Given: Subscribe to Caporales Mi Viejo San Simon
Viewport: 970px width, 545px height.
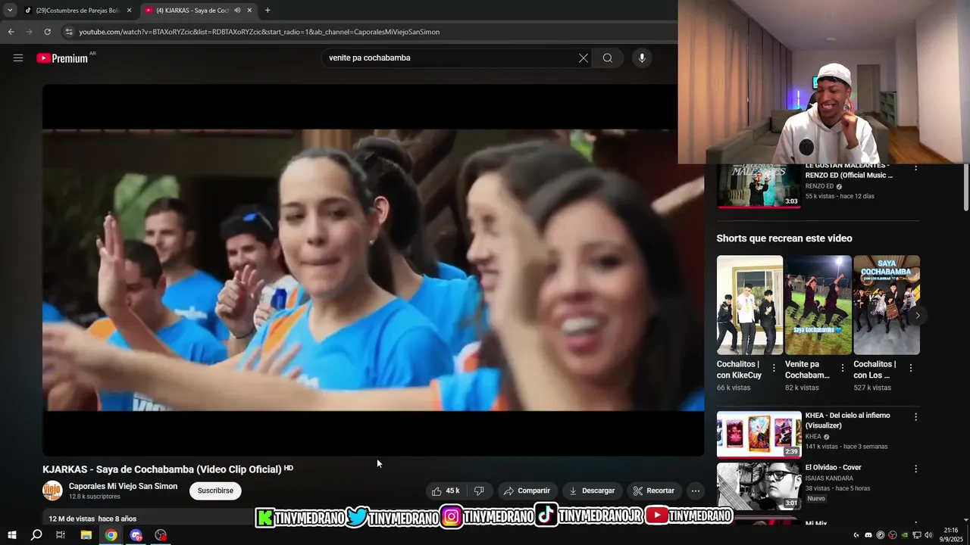Looking at the screenshot, I should [215, 490].
